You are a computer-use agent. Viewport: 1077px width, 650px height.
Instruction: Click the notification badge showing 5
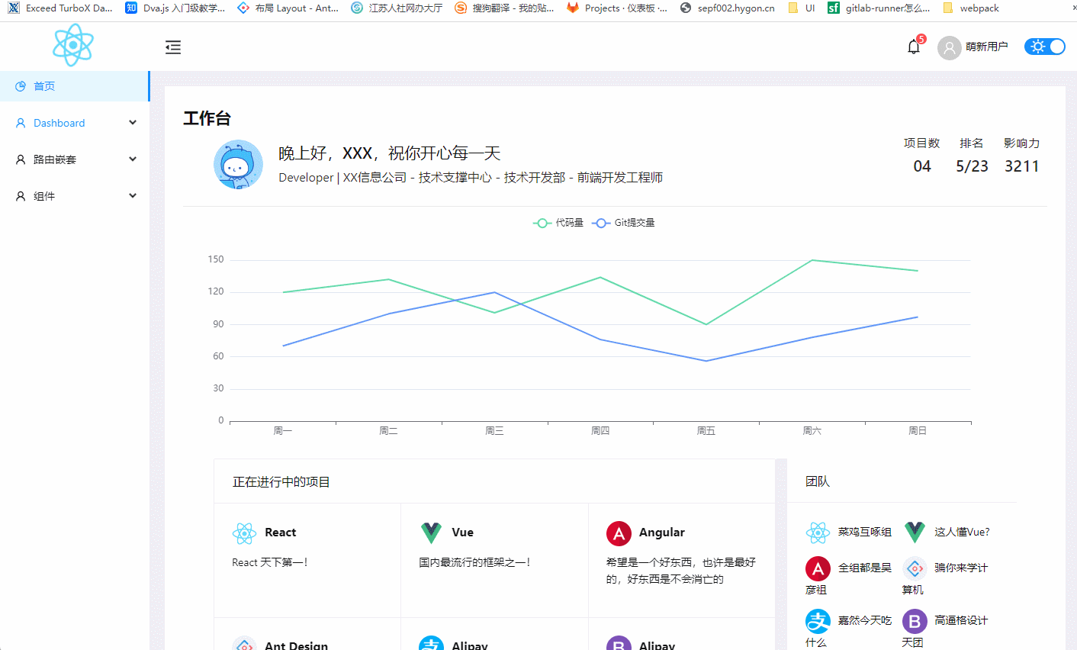(921, 39)
